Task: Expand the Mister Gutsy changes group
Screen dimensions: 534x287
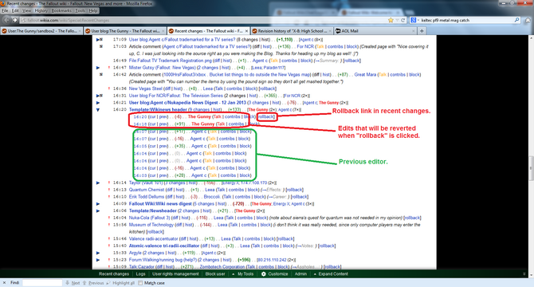Action: click(98, 68)
